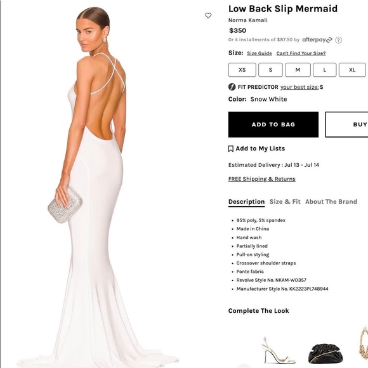Image resolution: width=368 pixels, height=368 pixels.
Task: Click the Afterpay logo
Action: click(x=317, y=40)
